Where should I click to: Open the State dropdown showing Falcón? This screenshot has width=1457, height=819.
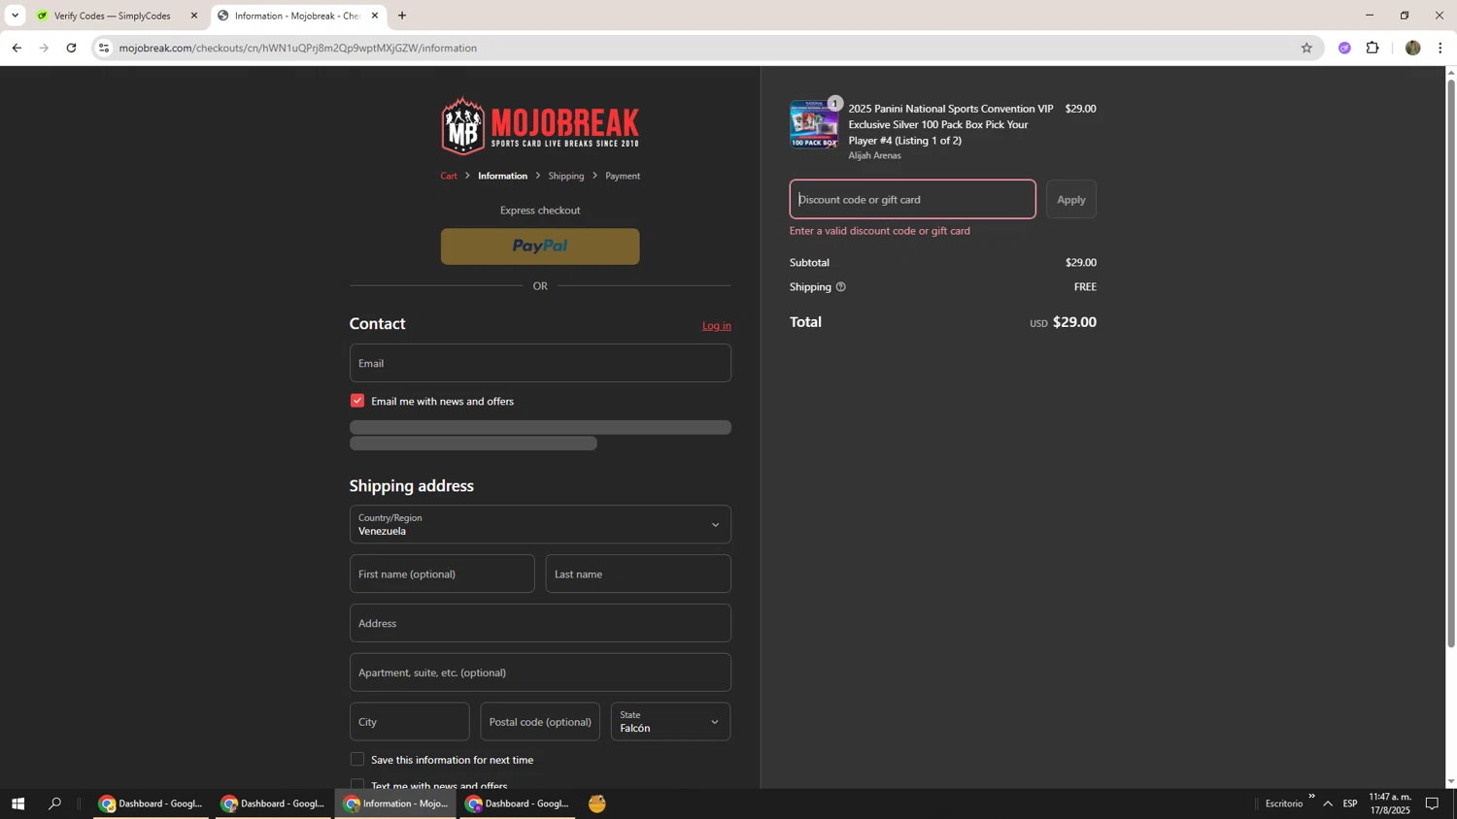(670, 722)
